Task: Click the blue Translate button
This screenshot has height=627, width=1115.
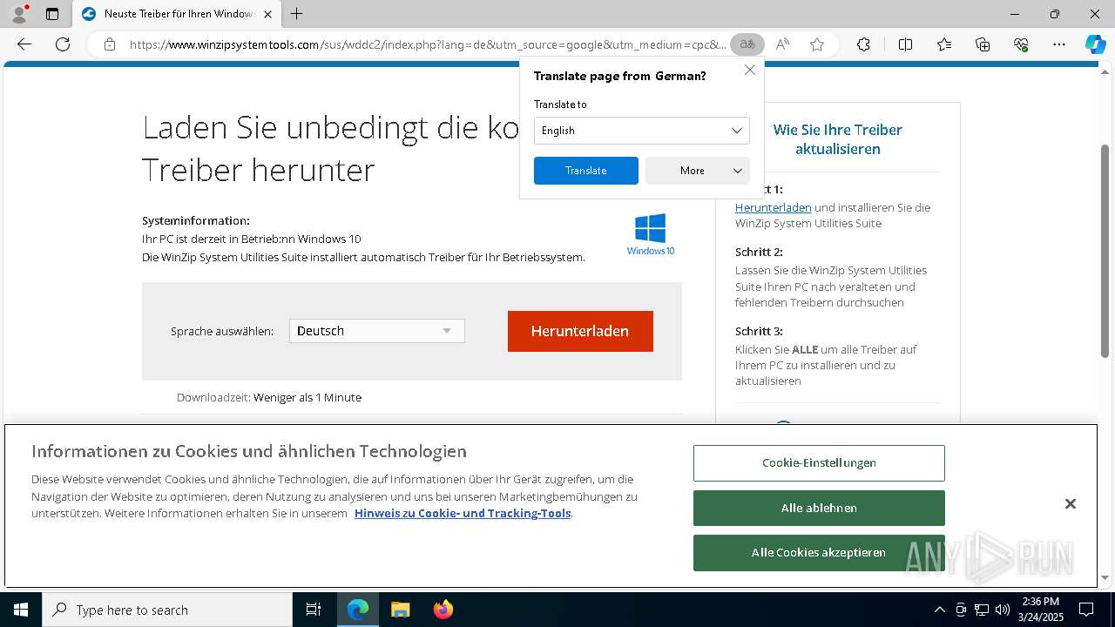Action: pyautogui.click(x=586, y=171)
